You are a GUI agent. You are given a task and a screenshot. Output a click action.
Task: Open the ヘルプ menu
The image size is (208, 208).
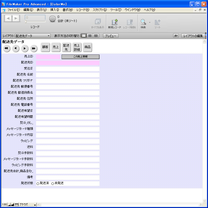pos(150,10)
